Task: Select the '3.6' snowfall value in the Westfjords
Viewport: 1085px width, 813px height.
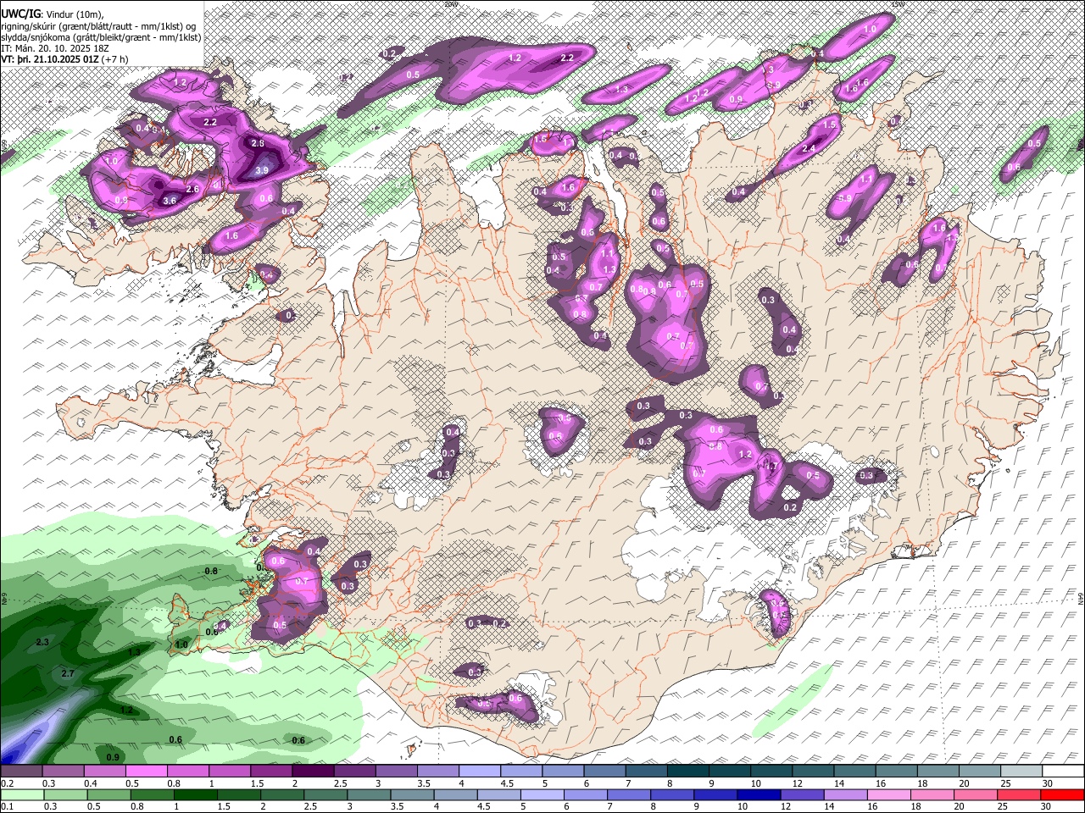Action: (170, 201)
